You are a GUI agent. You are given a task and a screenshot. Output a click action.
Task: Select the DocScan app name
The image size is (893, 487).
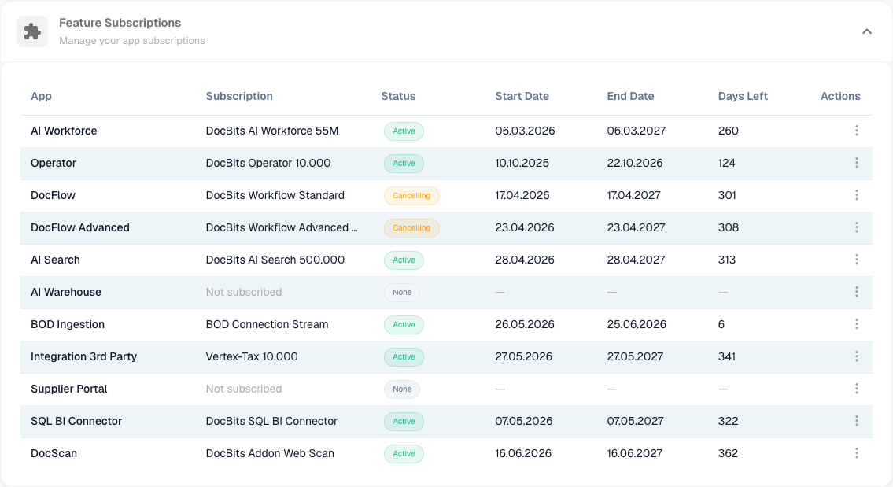pos(54,454)
